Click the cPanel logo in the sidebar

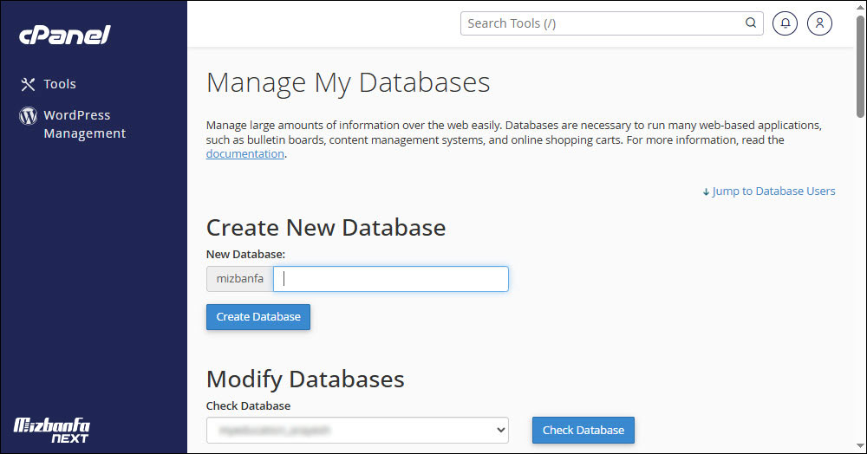click(x=65, y=35)
